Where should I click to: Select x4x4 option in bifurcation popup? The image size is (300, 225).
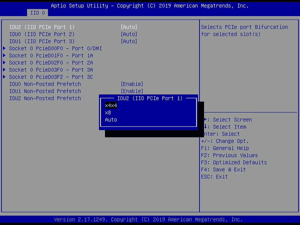tap(111, 105)
